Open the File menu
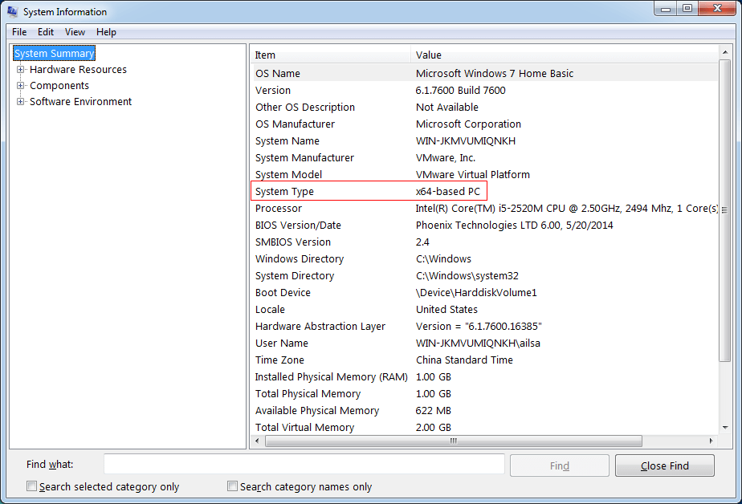Screen dimensions: 742x504 (x=19, y=32)
